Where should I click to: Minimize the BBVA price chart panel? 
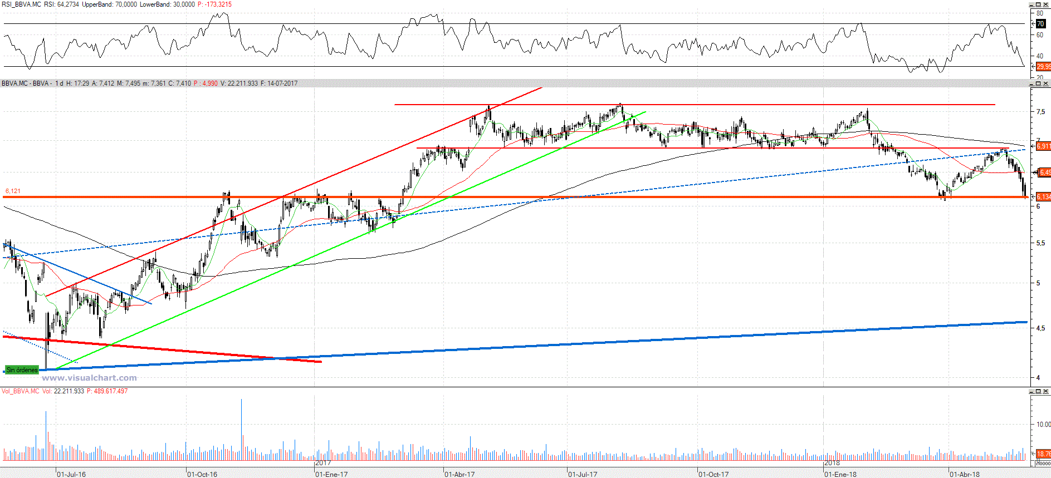coord(1031,84)
